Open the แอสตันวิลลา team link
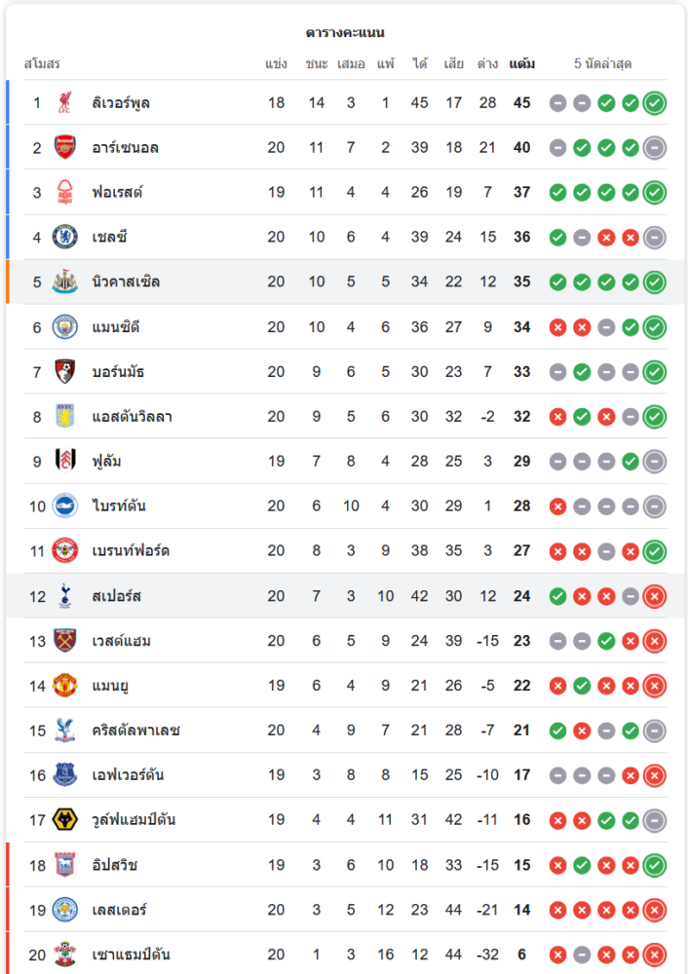 click(133, 416)
